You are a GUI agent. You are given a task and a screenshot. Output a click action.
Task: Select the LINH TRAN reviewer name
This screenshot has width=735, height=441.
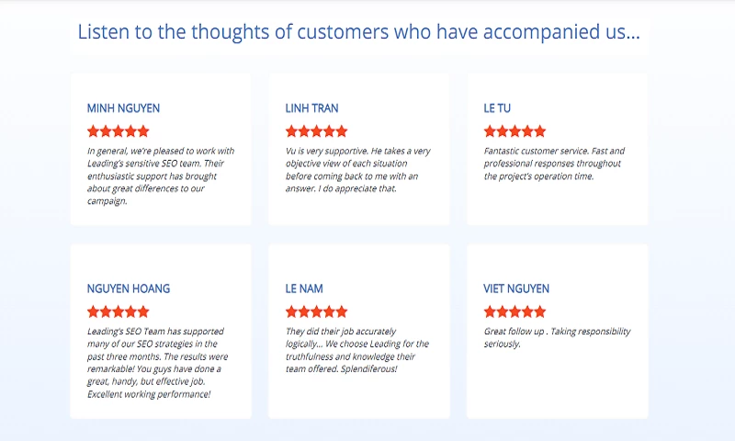pyautogui.click(x=311, y=108)
